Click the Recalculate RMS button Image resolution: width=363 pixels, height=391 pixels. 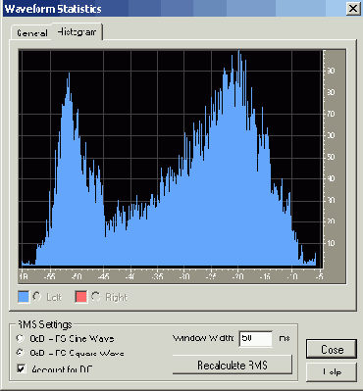(x=233, y=365)
